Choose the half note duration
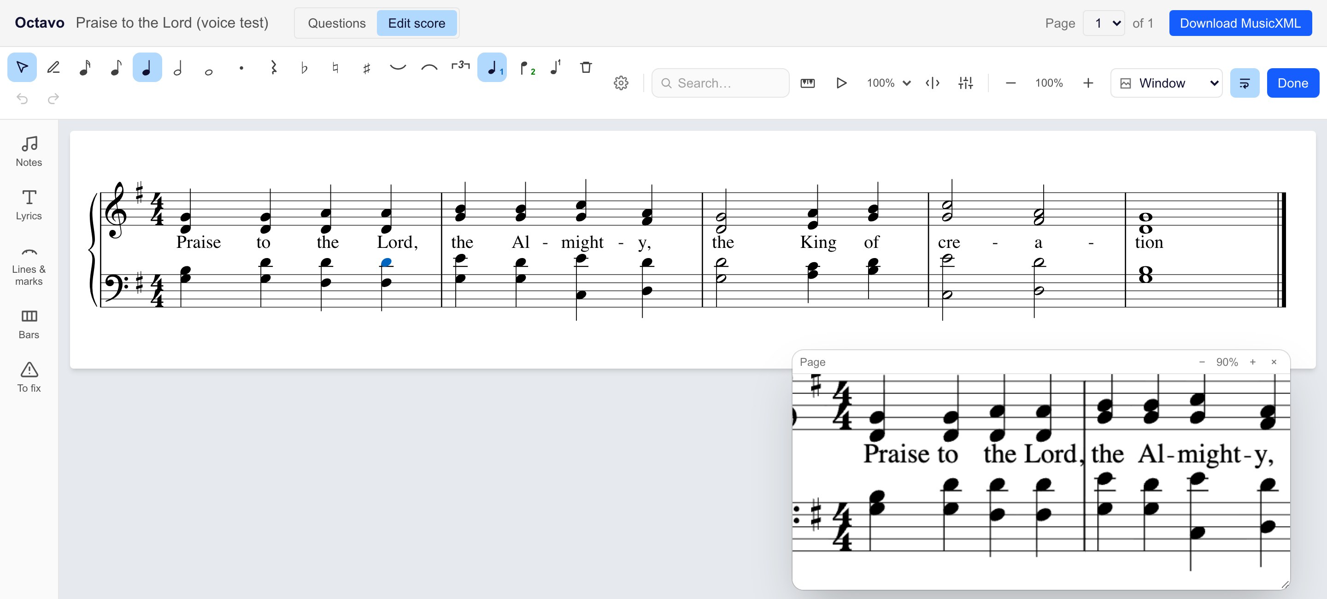This screenshot has height=599, width=1327. pyautogui.click(x=178, y=67)
